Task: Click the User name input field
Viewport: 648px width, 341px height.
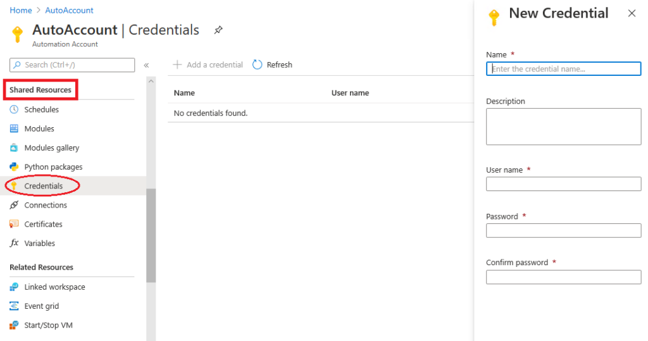Action: coord(563,184)
